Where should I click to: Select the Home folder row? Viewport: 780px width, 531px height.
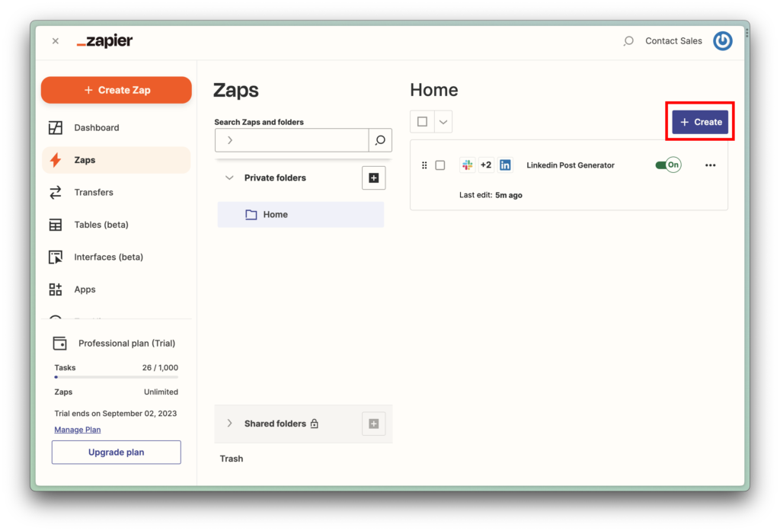pos(300,215)
